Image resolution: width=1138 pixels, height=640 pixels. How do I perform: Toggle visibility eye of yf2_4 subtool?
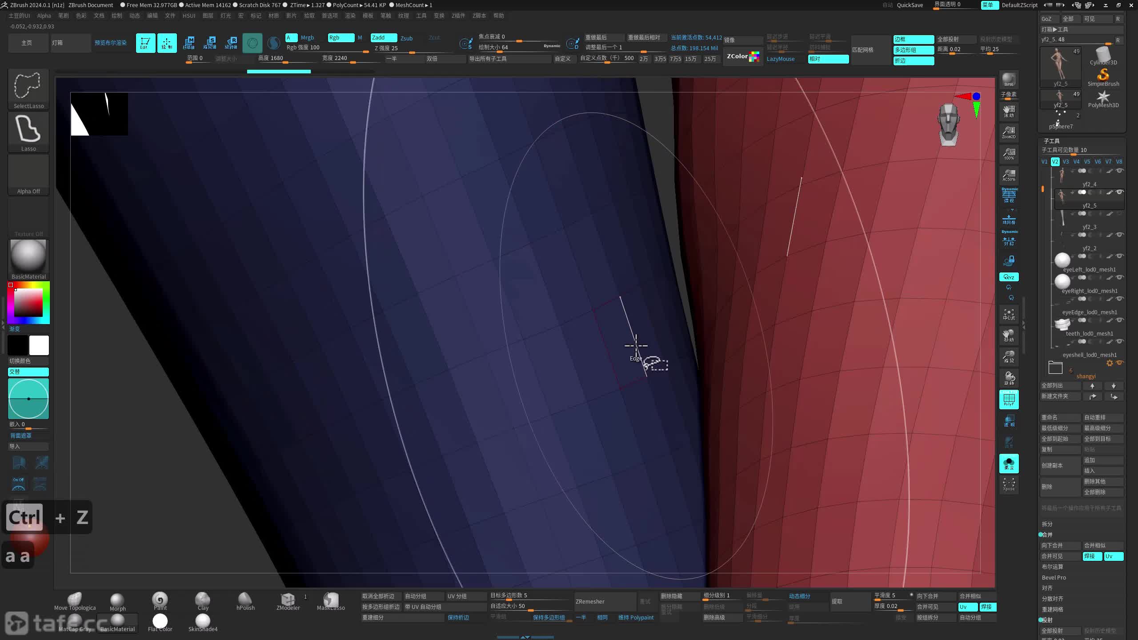coord(1120,171)
